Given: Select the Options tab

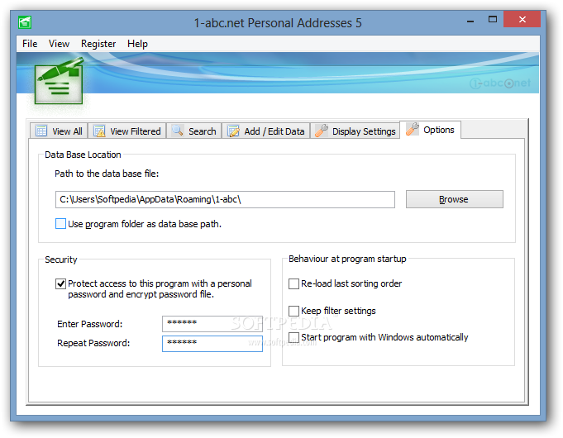Looking at the screenshot, I should click(430, 130).
